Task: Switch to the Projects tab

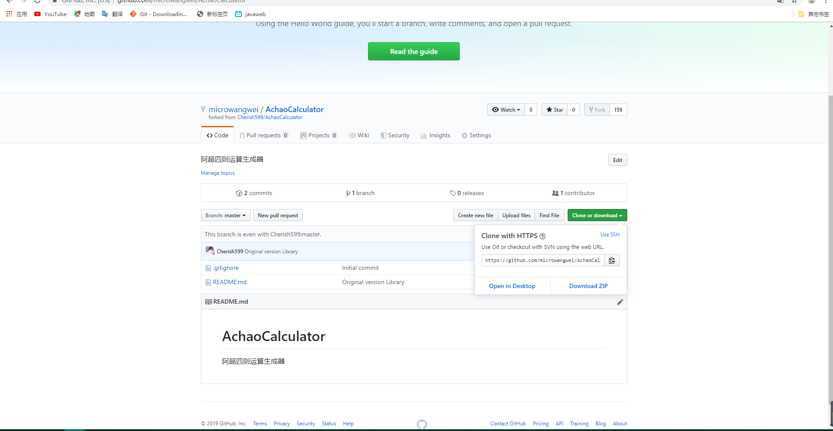Action: click(318, 135)
